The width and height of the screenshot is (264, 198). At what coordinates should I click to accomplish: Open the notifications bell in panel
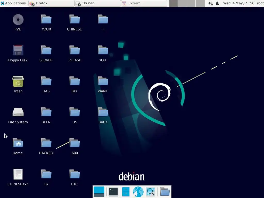(x=217, y=3)
